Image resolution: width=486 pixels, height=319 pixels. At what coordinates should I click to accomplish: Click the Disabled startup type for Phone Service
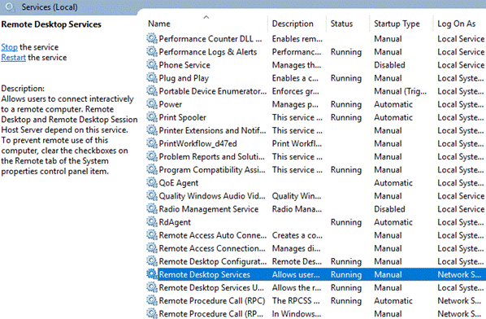[389, 65]
